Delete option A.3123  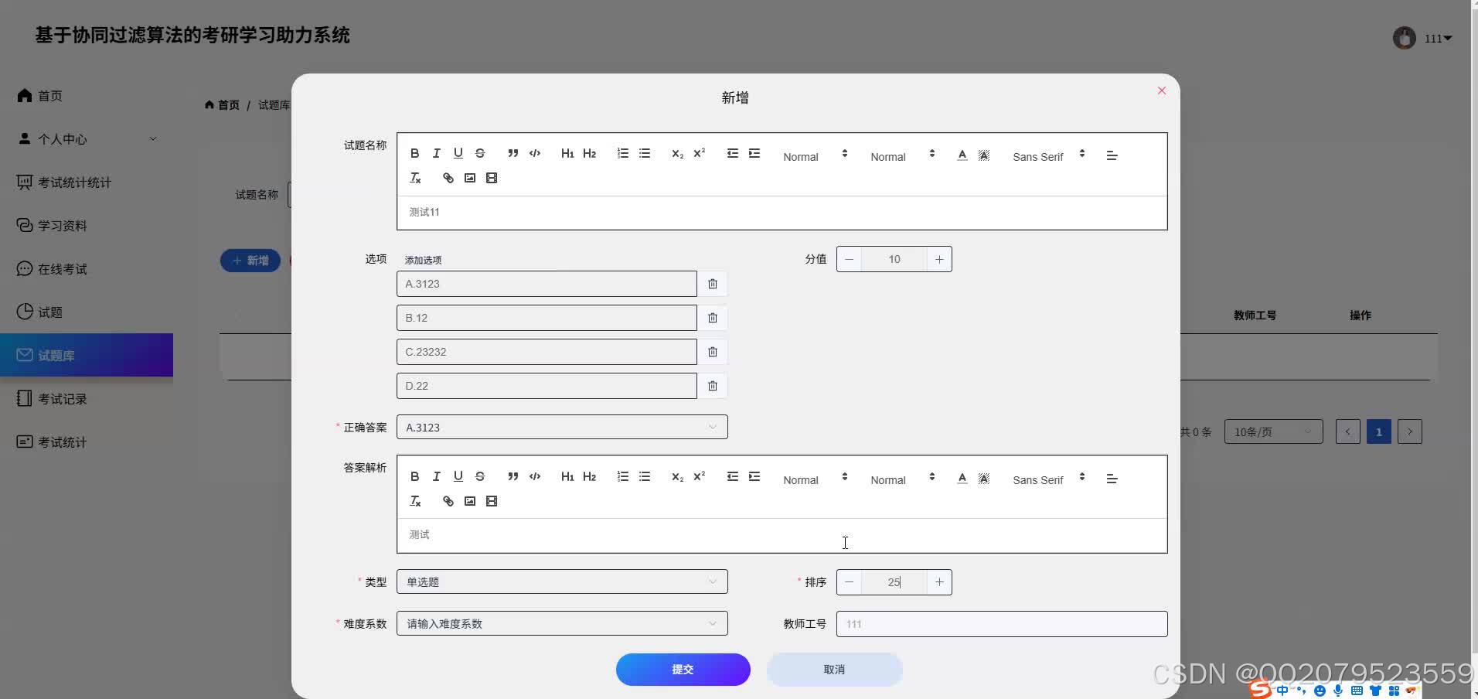pyautogui.click(x=713, y=284)
